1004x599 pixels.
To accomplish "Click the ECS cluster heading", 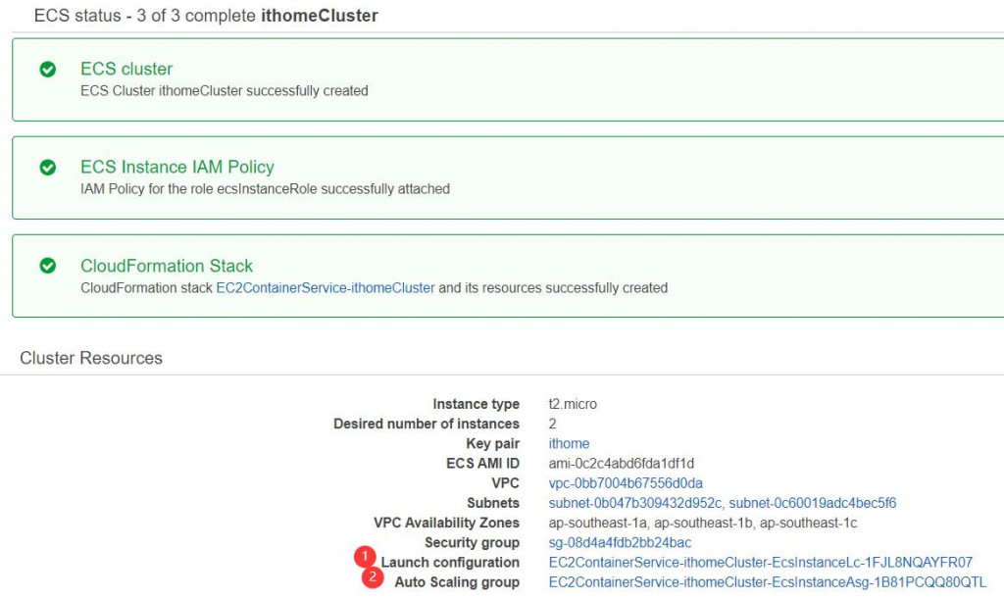I will [x=126, y=69].
